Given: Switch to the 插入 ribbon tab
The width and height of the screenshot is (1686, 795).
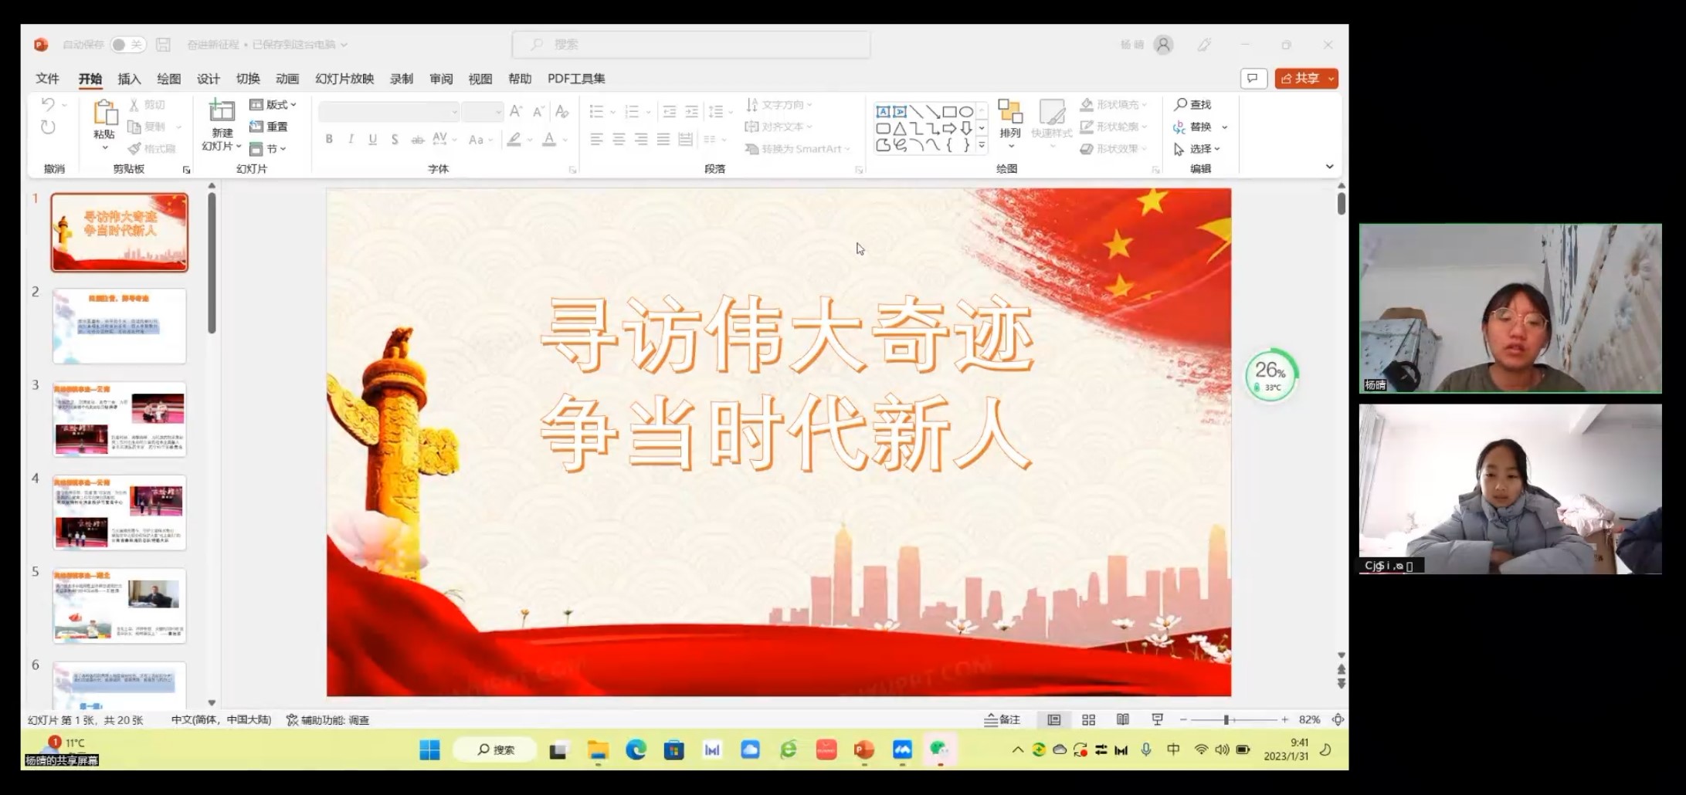Looking at the screenshot, I should [128, 78].
